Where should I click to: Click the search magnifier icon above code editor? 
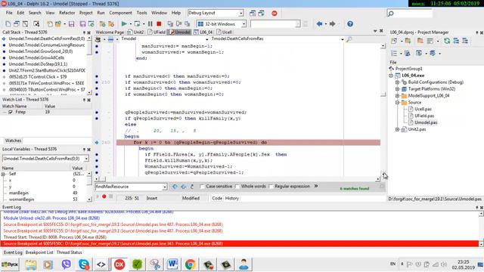click(x=349, y=39)
